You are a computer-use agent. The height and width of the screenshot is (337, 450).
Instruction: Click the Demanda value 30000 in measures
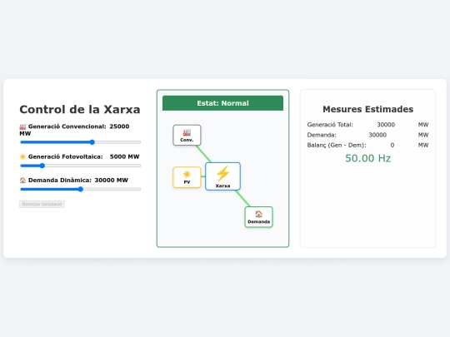point(377,135)
